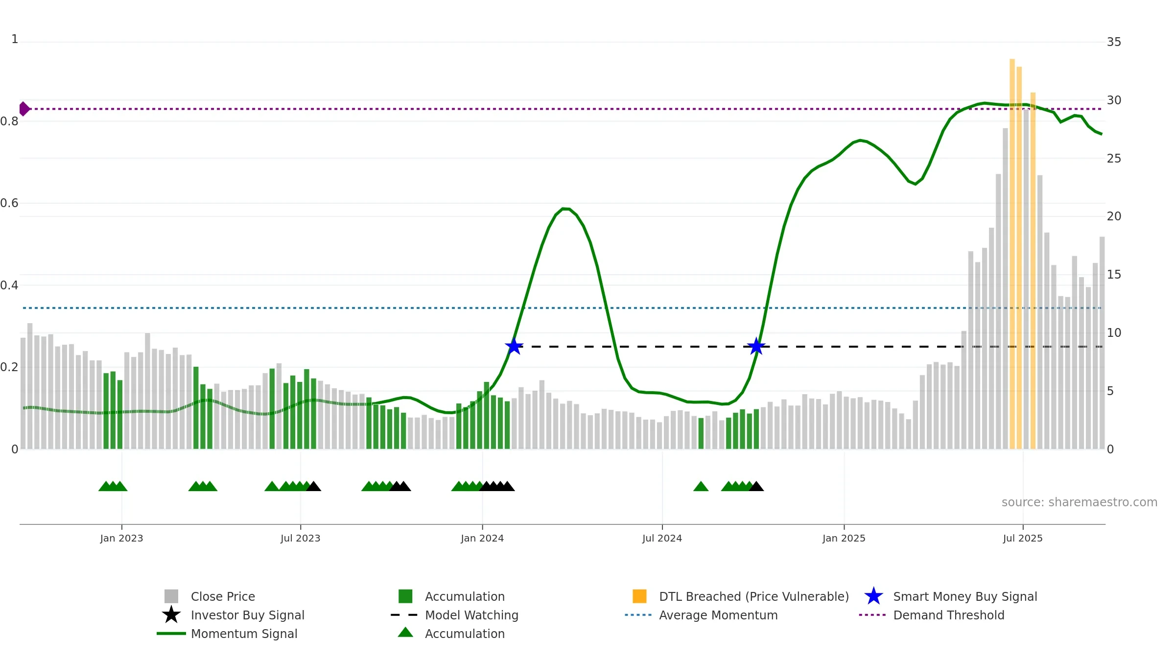Click the DTL Breached (Price Vulnerable) label
Viewport: 1175px width, 661px height.
754,596
